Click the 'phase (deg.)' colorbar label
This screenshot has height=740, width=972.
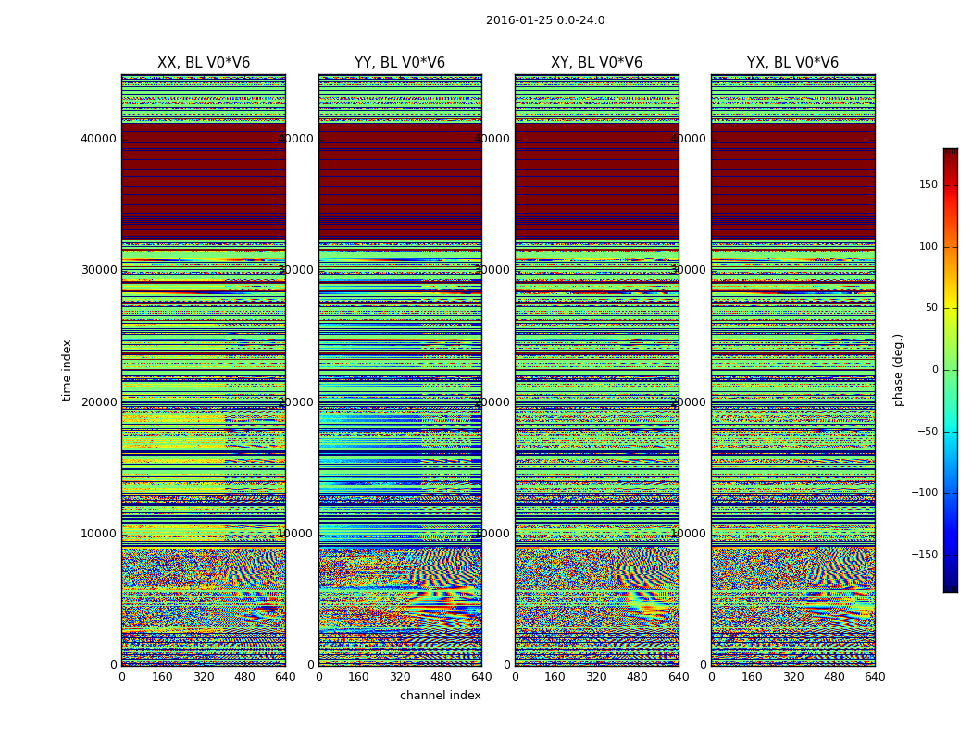click(x=898, y=370)
